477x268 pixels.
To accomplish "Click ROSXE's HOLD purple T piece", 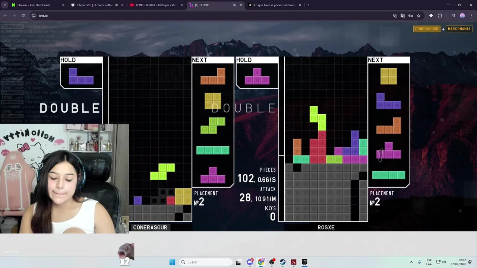I will click(x=257, y=76).
